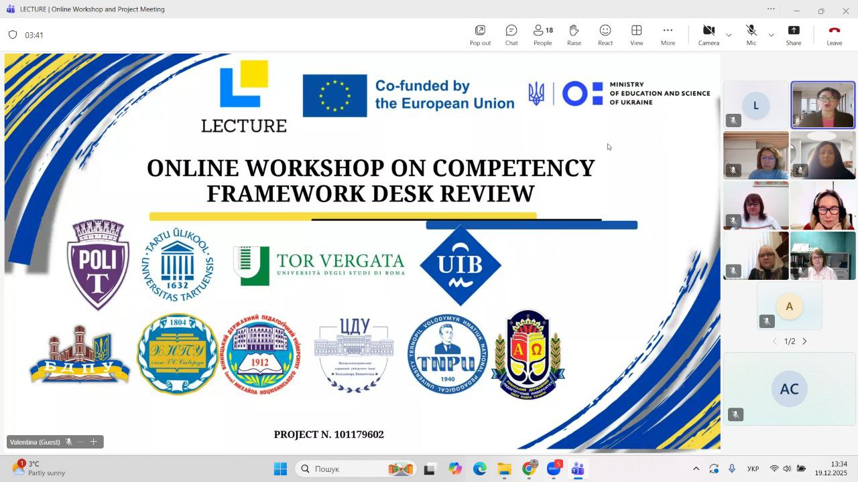Open the React emoji picker
The height and width of the screenshot is (482, 858).
click(x=605, y=35)
